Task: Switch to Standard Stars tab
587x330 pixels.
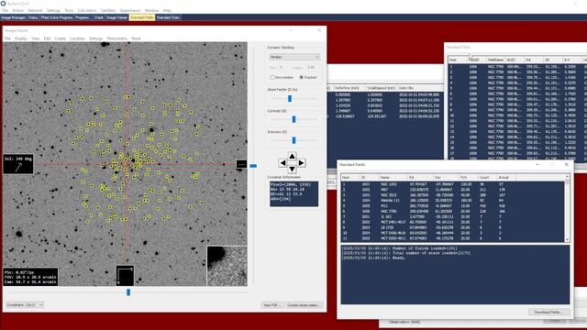Action: pyautogui.click(x=168, y=17)
